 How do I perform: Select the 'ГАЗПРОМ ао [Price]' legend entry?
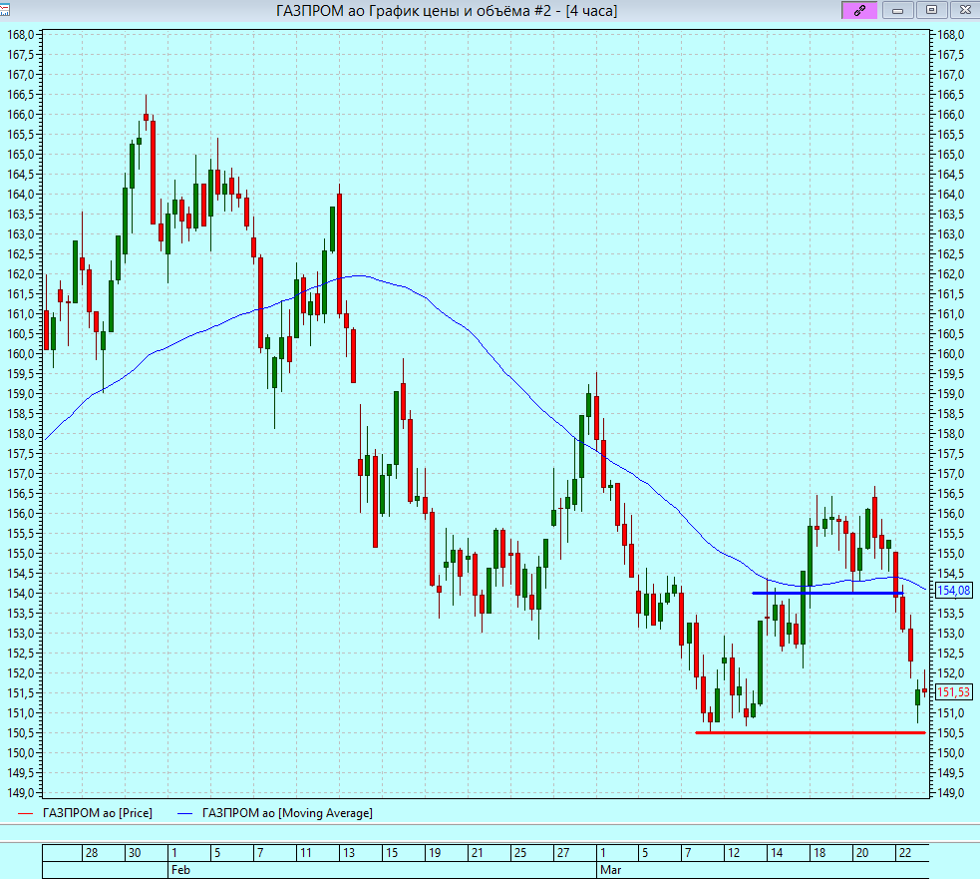click(x=98, y=813)
